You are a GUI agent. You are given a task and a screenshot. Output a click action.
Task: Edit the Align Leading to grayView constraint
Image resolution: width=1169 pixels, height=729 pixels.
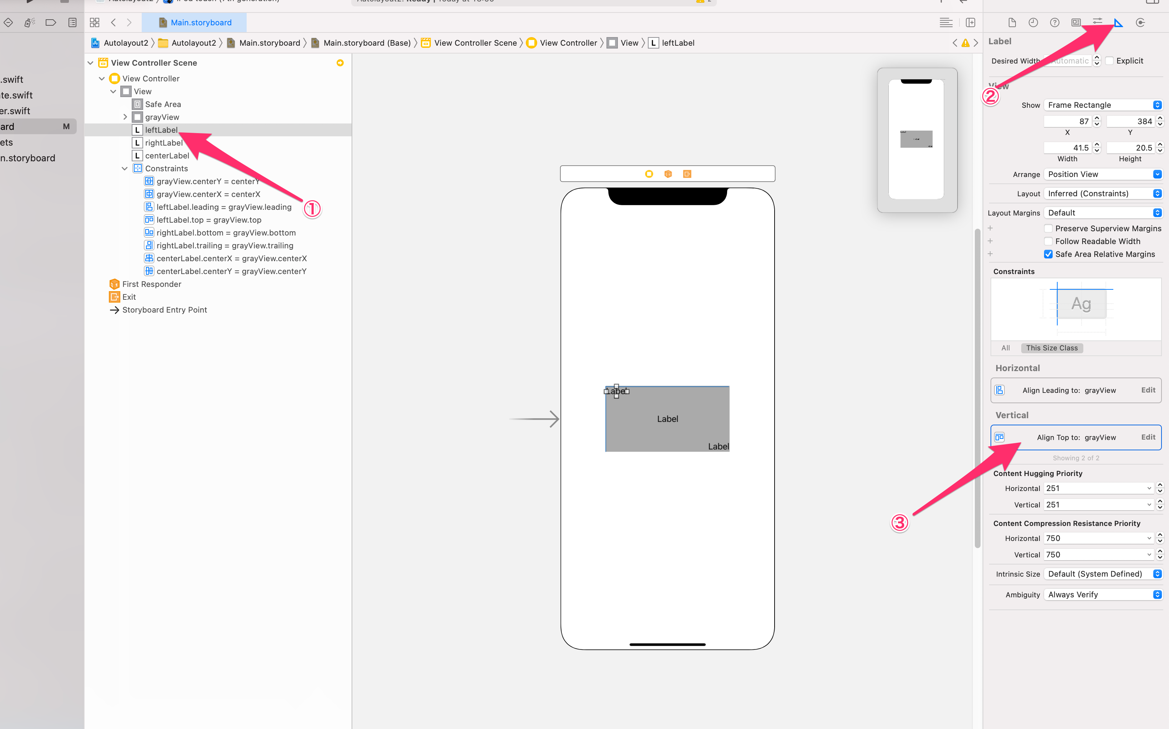pyautogui.click(x=1148, y=390)
